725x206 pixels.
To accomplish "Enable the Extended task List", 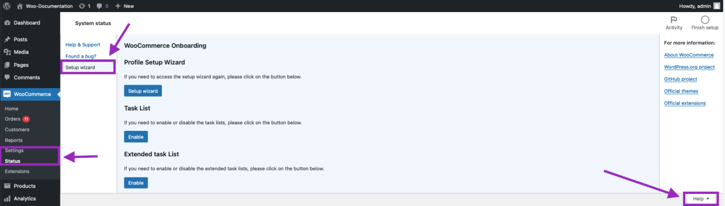I will click(x=136, y=183).
